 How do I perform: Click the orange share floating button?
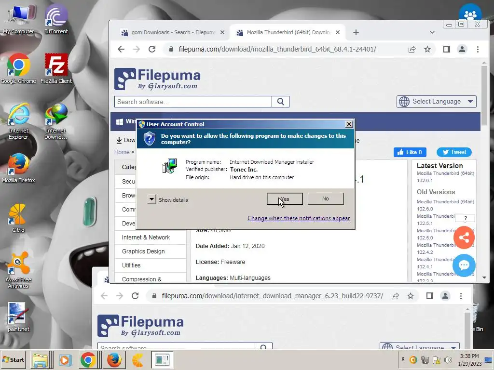tap(464, 238)
